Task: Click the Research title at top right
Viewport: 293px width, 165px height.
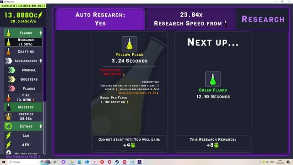Action: tap(263, 19)
